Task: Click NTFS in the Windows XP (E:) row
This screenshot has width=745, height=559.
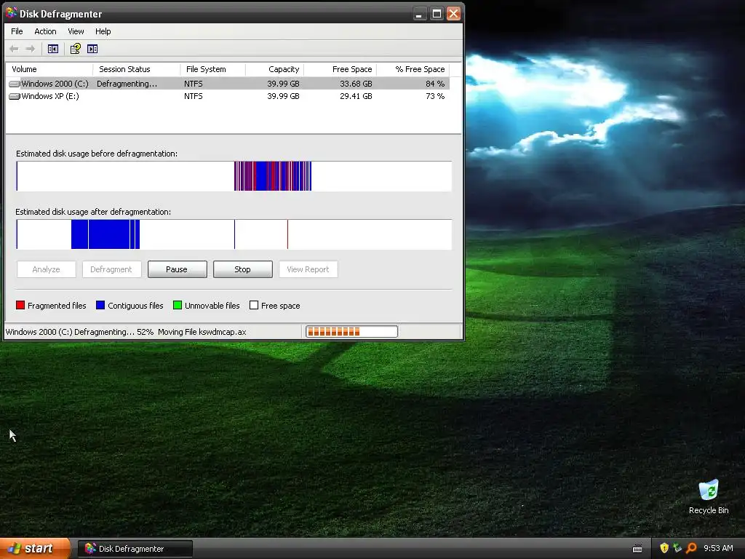Action: point(194,96)
